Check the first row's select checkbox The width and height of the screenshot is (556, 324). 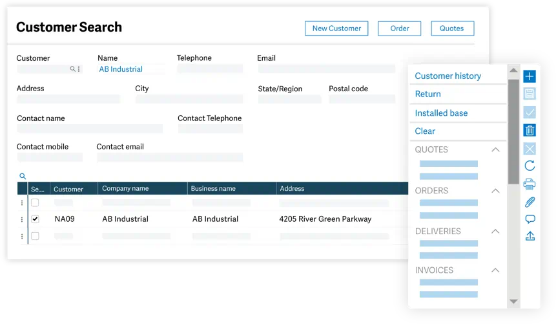pyautogui.click(x=36, y=203)
